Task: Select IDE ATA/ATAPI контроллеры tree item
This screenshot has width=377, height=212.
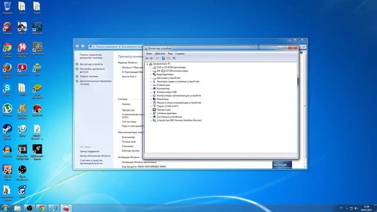Action: tap(172, 71)
